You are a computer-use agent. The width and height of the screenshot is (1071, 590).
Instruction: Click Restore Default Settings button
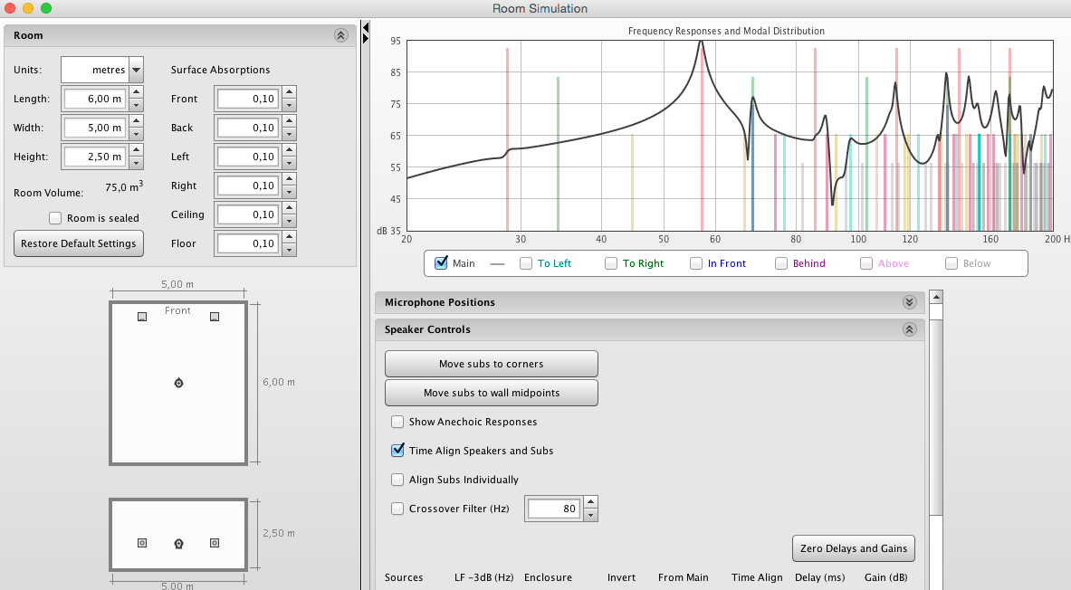tap(79, 243)
